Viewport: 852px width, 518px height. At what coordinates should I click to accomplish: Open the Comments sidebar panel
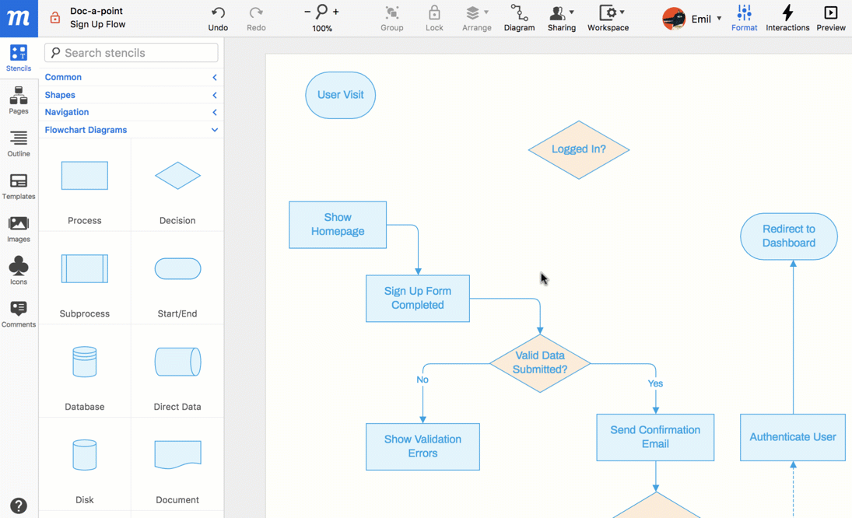pyautogui.click(x=19, y=313)
